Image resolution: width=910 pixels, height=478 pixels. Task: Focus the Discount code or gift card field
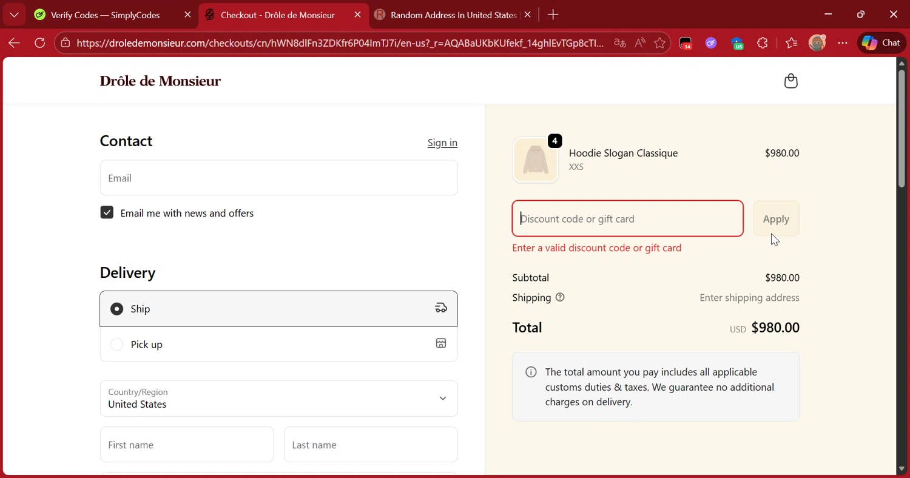pos(627,218)
